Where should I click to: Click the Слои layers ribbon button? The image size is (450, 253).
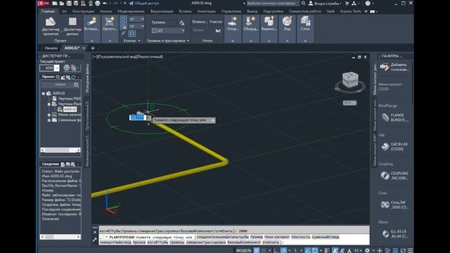pos(305,24)
